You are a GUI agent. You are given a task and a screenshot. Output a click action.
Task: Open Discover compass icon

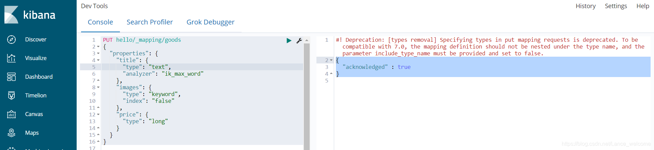[11, 40]
